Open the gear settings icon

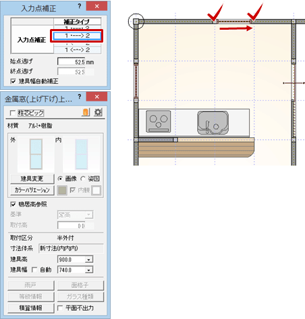pos(98,112)
